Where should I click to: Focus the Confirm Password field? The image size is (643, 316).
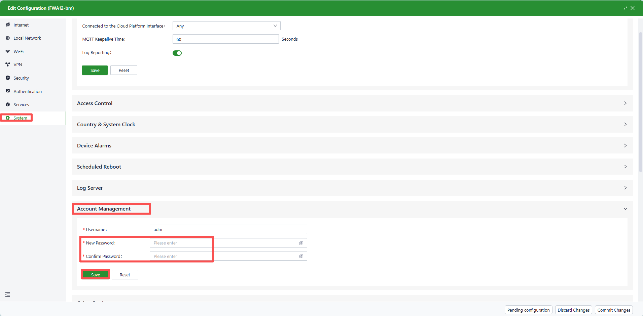pyautogui.click(x=228, y=256)
